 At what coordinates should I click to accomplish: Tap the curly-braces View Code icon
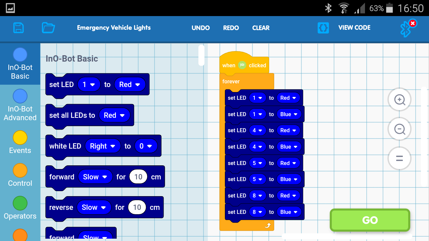click(323, 28)
